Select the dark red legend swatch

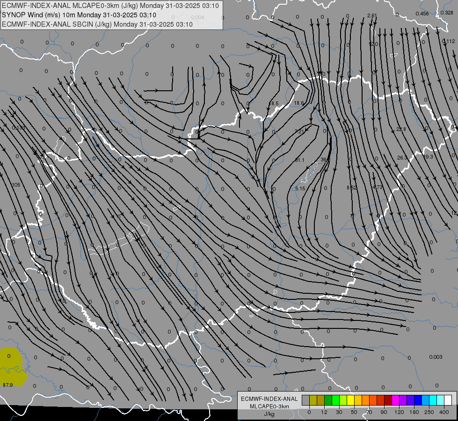click(388, 400)
